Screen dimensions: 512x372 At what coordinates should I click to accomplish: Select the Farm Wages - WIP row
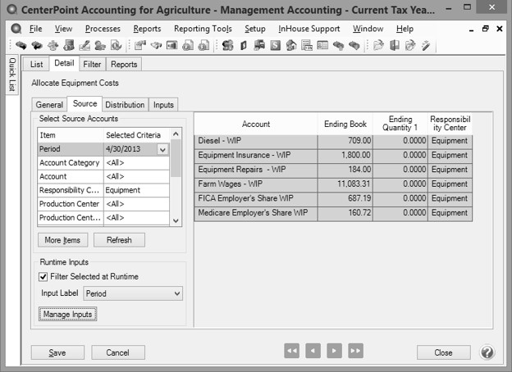coord(333,184)
